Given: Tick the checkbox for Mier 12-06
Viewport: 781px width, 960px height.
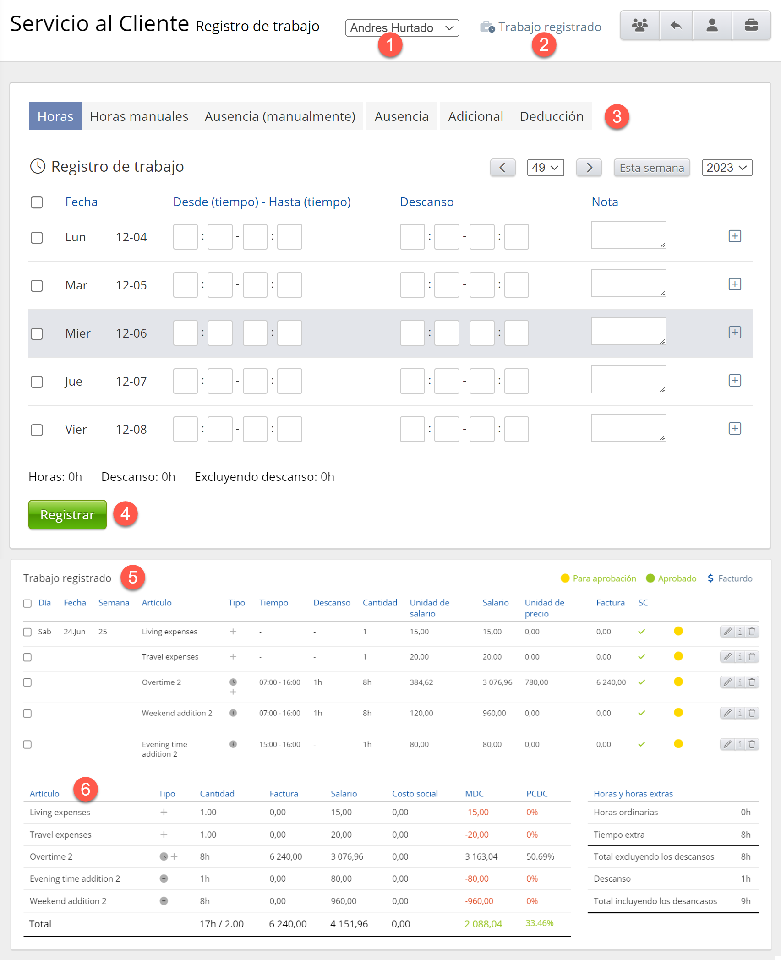Looking at the screenshot, I should [37, 333].
